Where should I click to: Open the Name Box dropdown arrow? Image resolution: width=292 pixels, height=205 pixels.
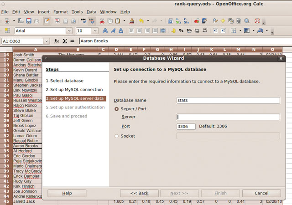47,41
